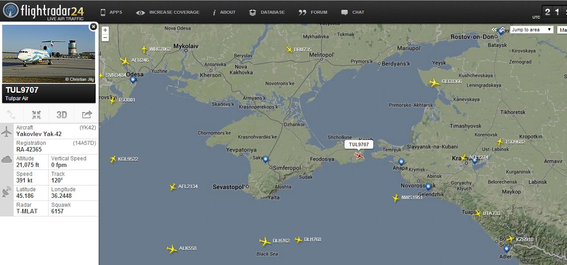Screen dimensions: 567x265
Task: Select the DLH762 aircraft icon
Action: coord(264,241)
